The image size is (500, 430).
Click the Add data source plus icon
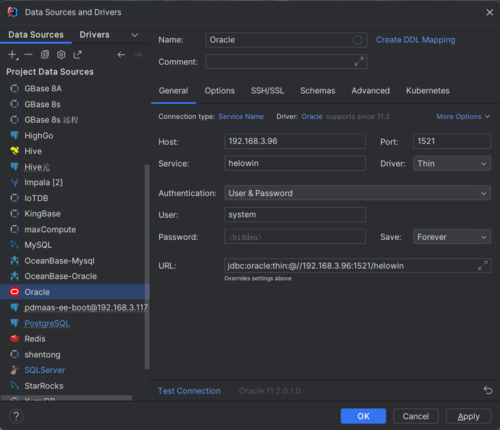(x=12, y=54)
